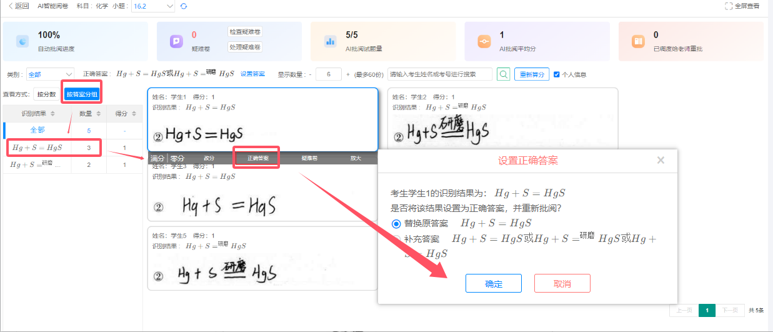Expand the 类别 全部 dropdown
The height and width of the screenshot is (332, 773).
click(x=50, y=74)
